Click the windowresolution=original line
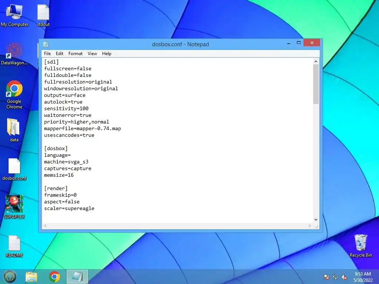 [x=81, y=89]
